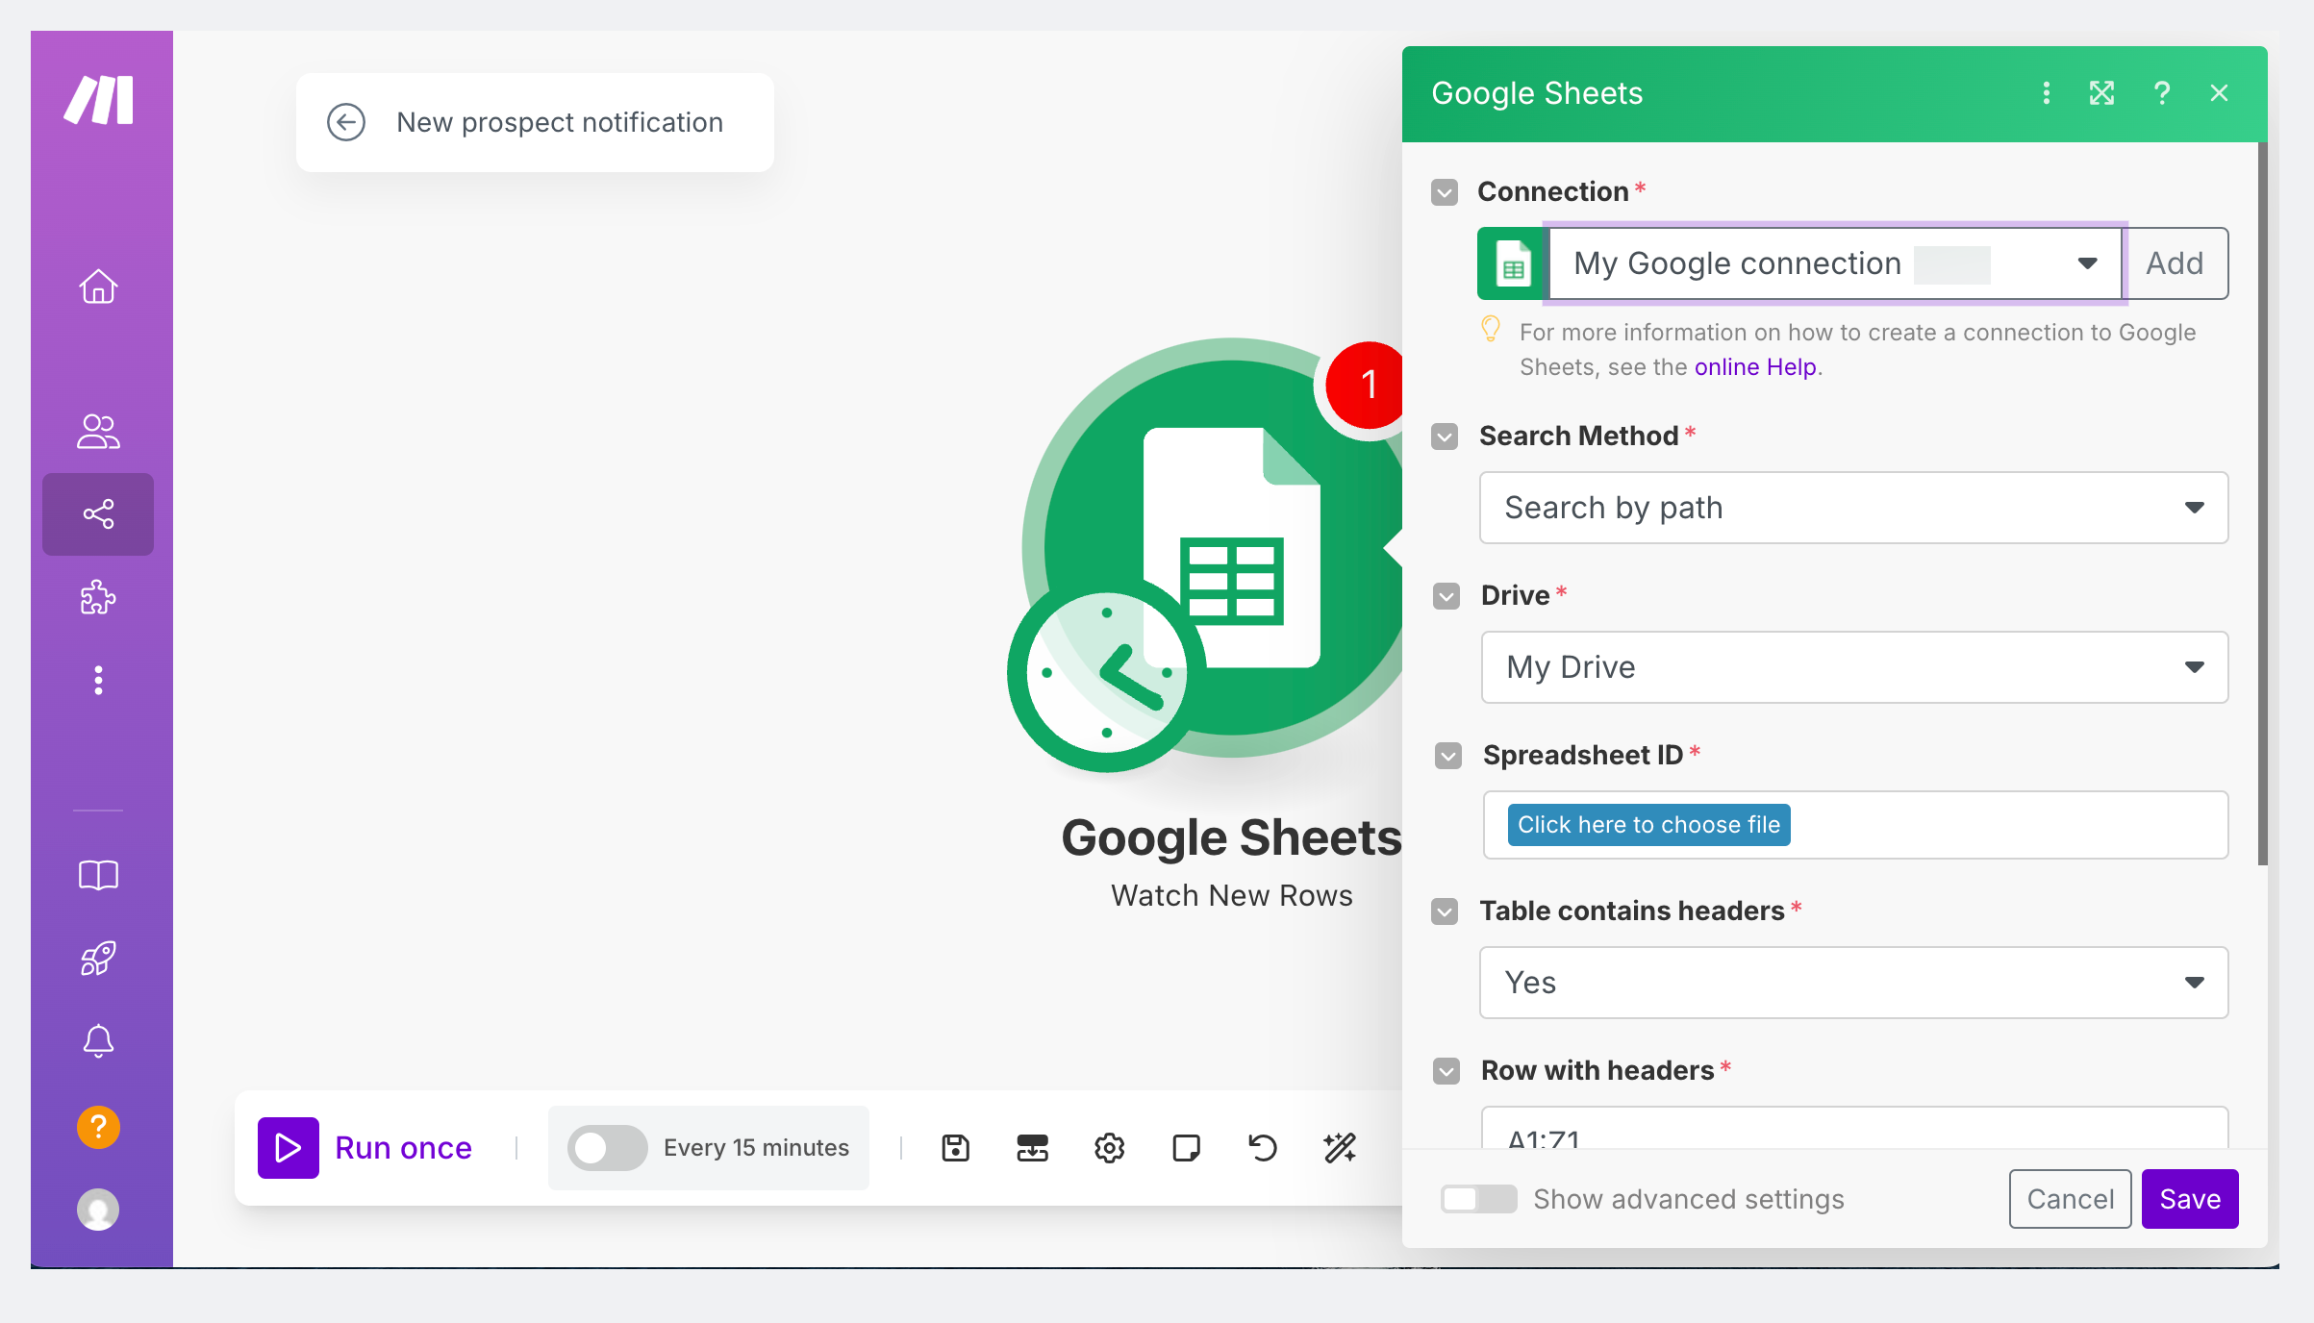2314x1323 pixels.
Task: Click the Watch New Rows label
Action: click(1231, 895)
